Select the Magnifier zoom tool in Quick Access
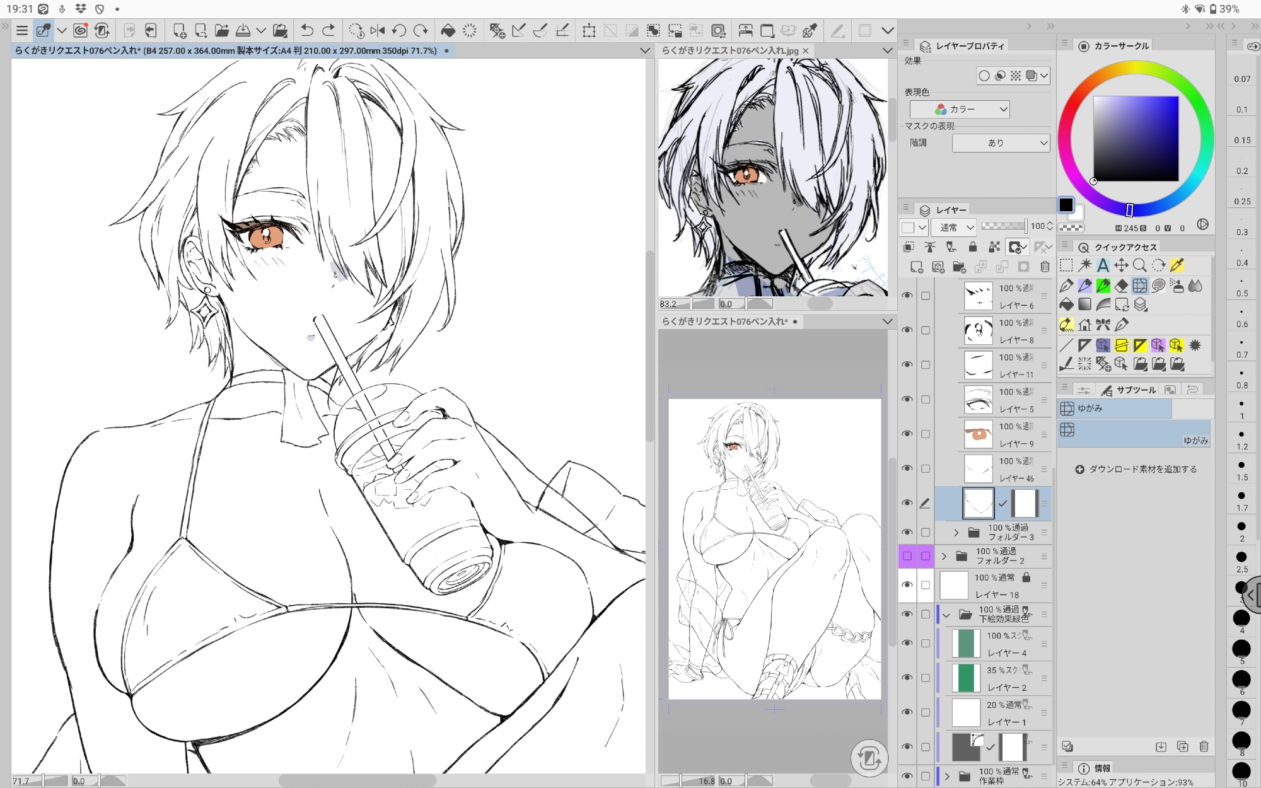This screenshot has height=788, width=1261. click(x=1139, y=265)
